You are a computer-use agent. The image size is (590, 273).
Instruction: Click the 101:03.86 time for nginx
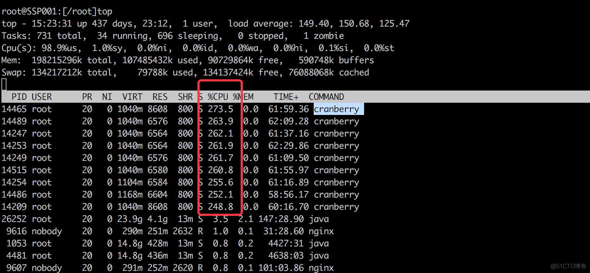(x=281, y=268)
